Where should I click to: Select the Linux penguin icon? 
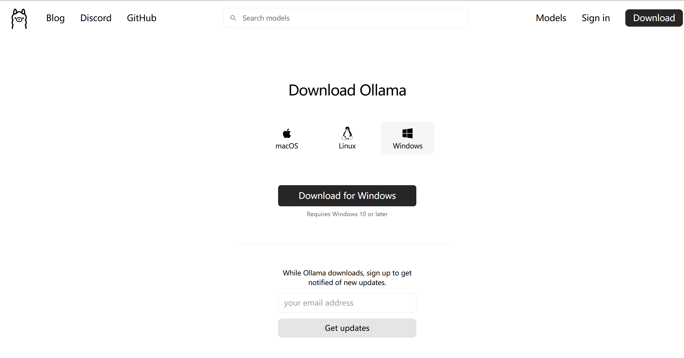(x=347, y=133)
